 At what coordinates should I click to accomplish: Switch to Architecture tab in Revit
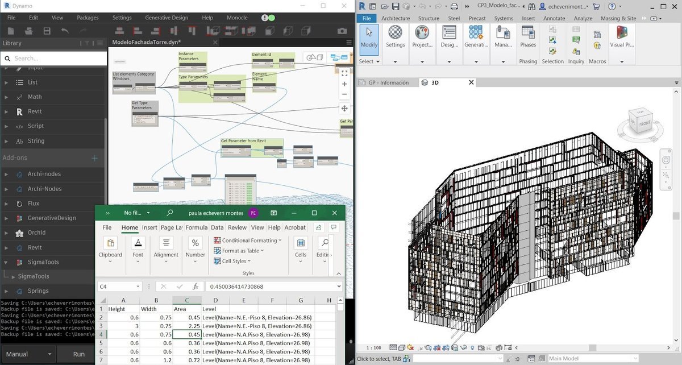[x=396, y=18]
